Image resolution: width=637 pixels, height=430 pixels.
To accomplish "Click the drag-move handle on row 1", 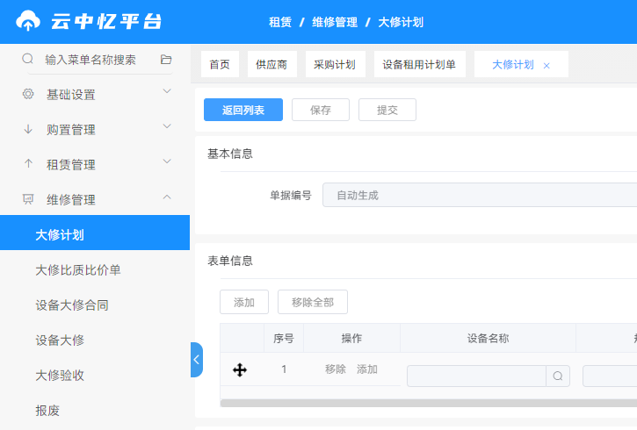I will [240, 370].
